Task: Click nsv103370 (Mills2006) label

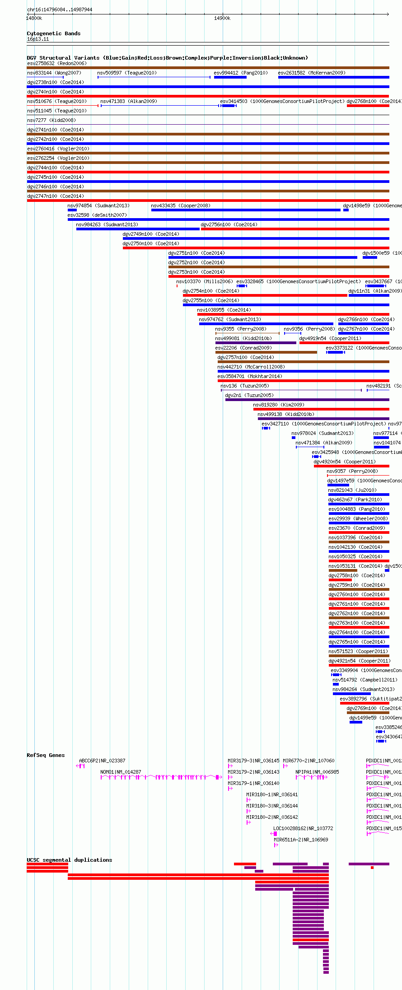Action: point(205,281)
